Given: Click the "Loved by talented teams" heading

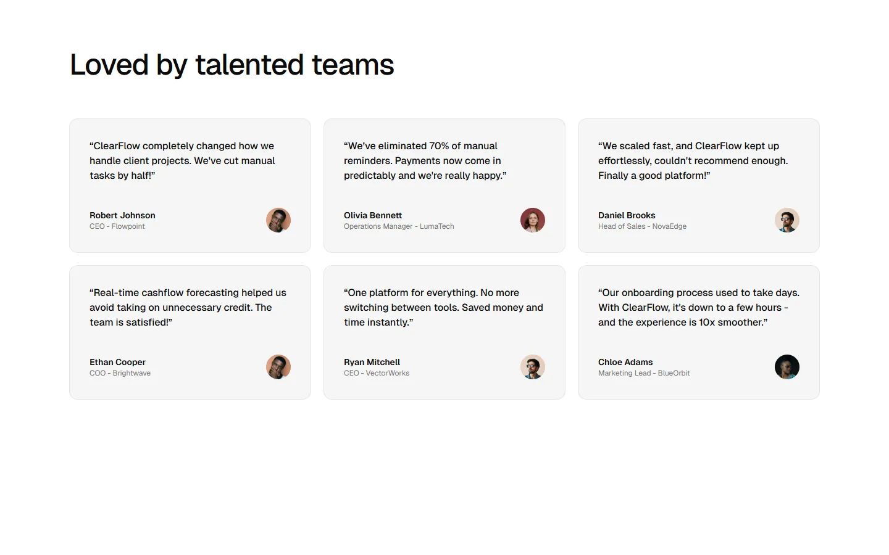Looking at the screenshot, I should pyautogui.click(x=232, y=65).
